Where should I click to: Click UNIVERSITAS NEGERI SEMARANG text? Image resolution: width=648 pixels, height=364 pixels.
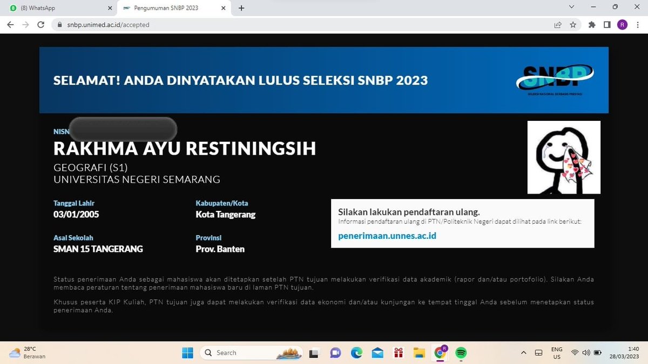click(137, 180)
